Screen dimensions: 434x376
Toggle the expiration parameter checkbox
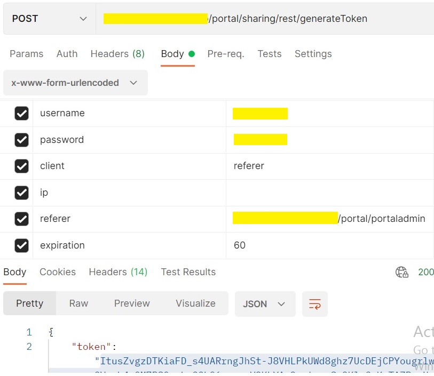click(x=22, y=245)
